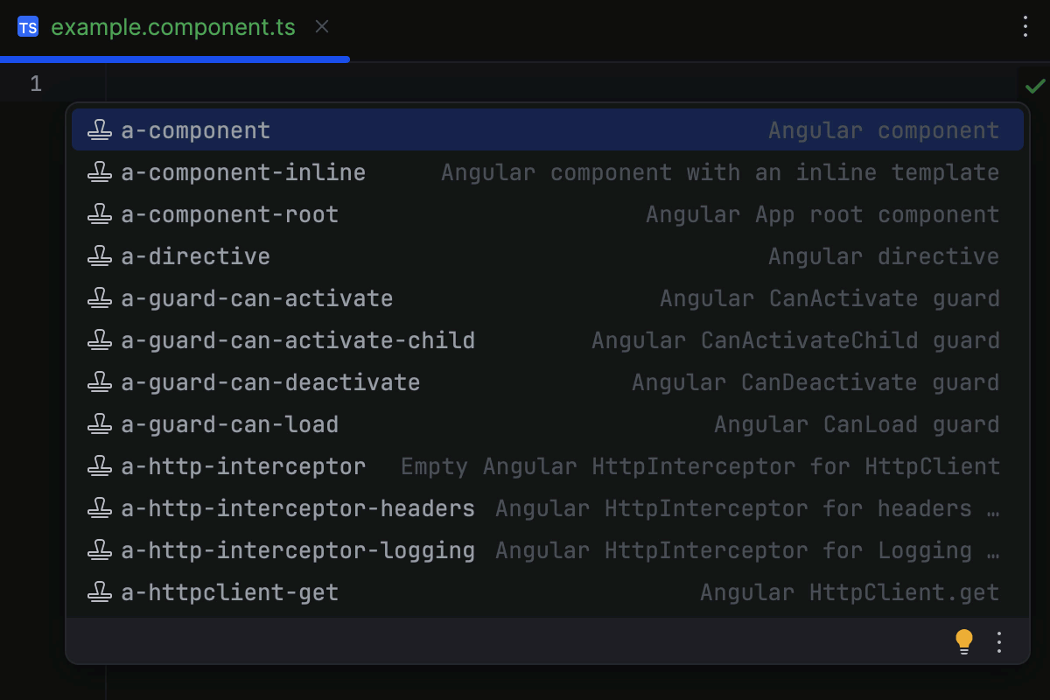Click the stamp icon beside a-httpclient-get
This screenshot has width=1050, height=700.
pyautogui.click(x=99, y=591)
